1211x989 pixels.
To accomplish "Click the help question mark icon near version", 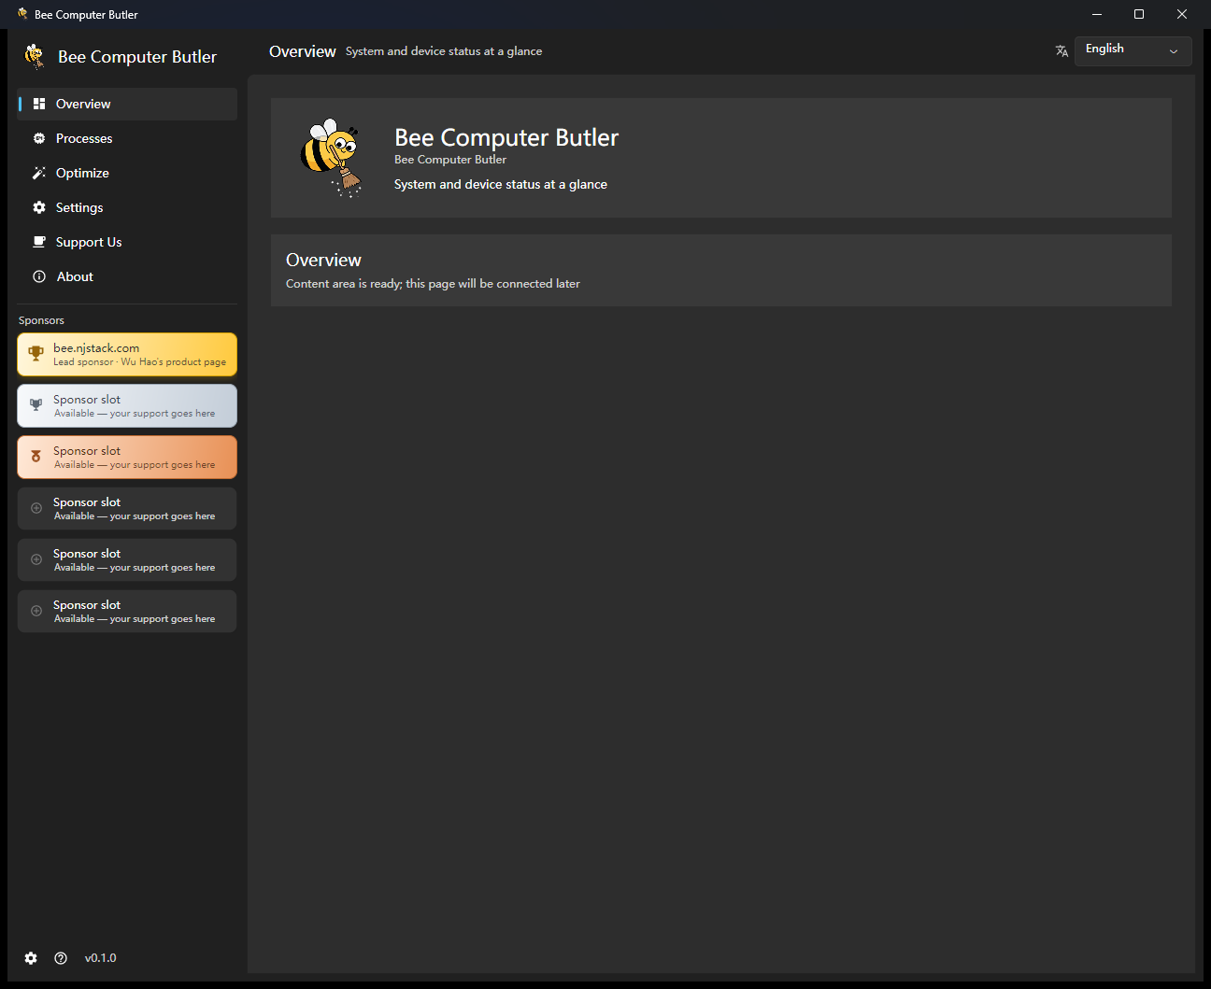I will 61,958.
